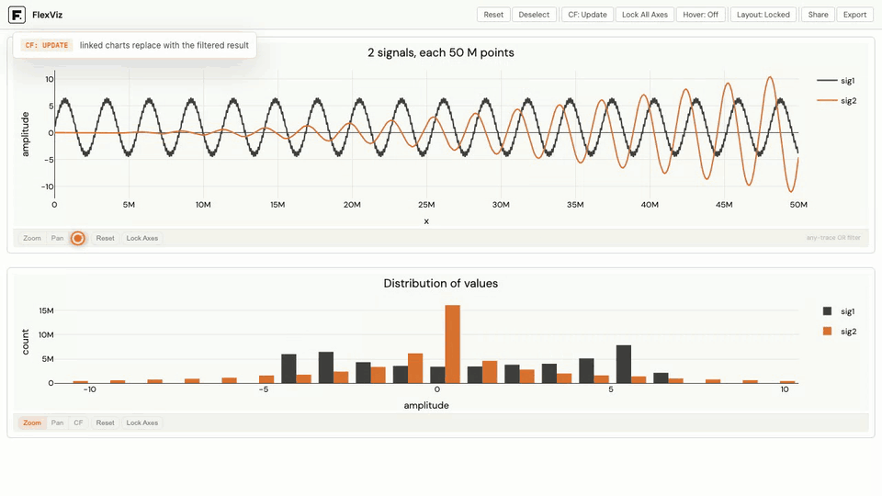Image resolution: width=882 pixels, height=496 pixels.
Task: Click the 40M tick label on the x axis
Action: [x=650, y=205]
